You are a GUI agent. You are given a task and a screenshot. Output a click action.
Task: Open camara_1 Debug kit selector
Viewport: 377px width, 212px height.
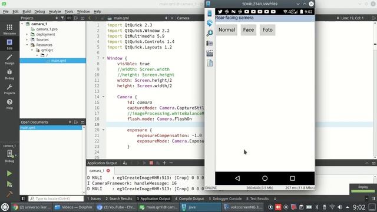pos(9,153)
